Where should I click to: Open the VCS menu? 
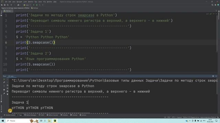(x=44, y=2)
